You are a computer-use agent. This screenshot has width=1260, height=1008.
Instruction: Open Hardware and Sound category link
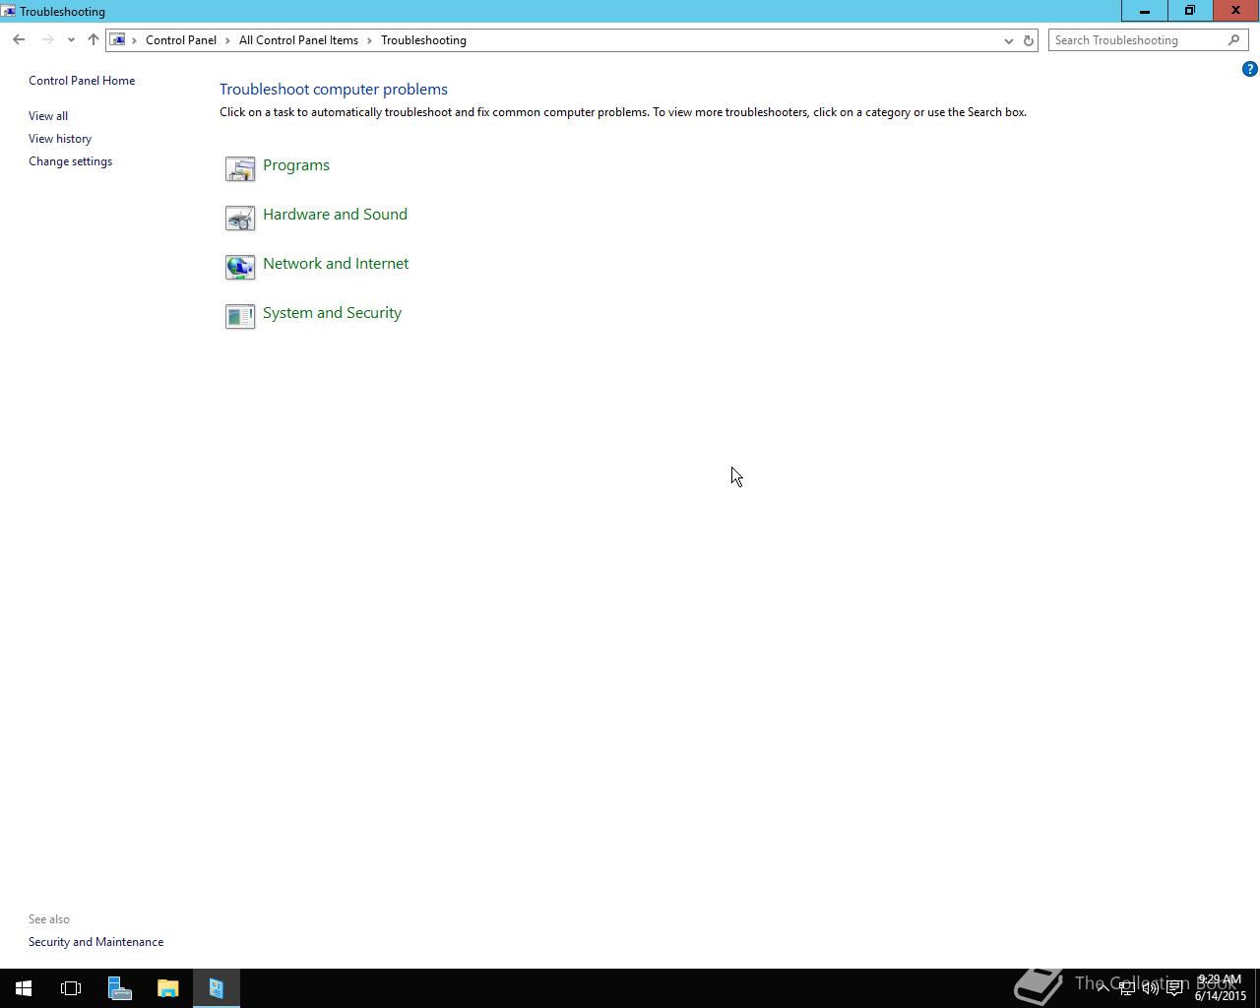tap(335, 215)
